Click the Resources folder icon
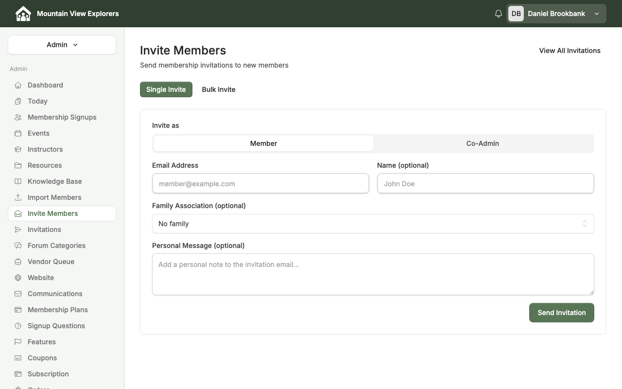The height and width of the screenshot is (389, 622). 18,165
